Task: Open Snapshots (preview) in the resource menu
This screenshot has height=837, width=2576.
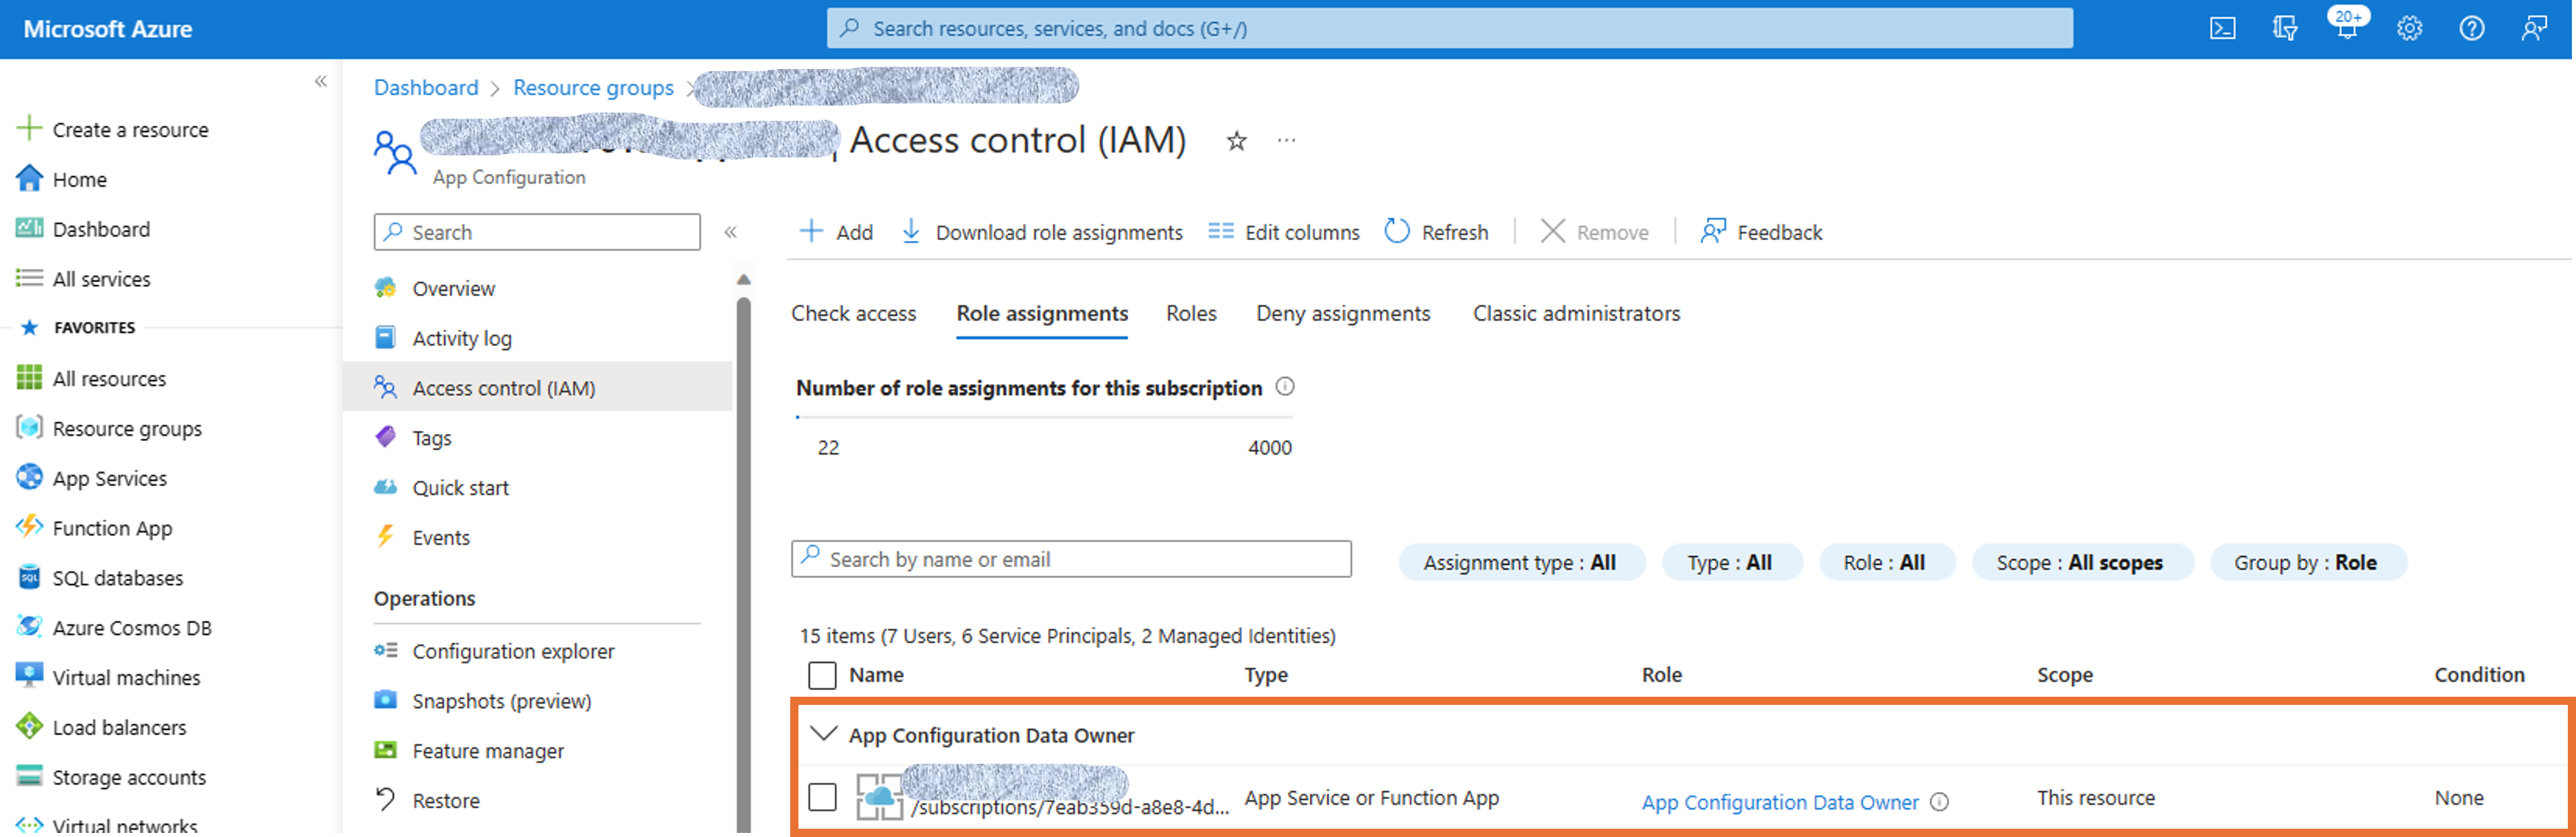Action: click(x=502, y=700)
